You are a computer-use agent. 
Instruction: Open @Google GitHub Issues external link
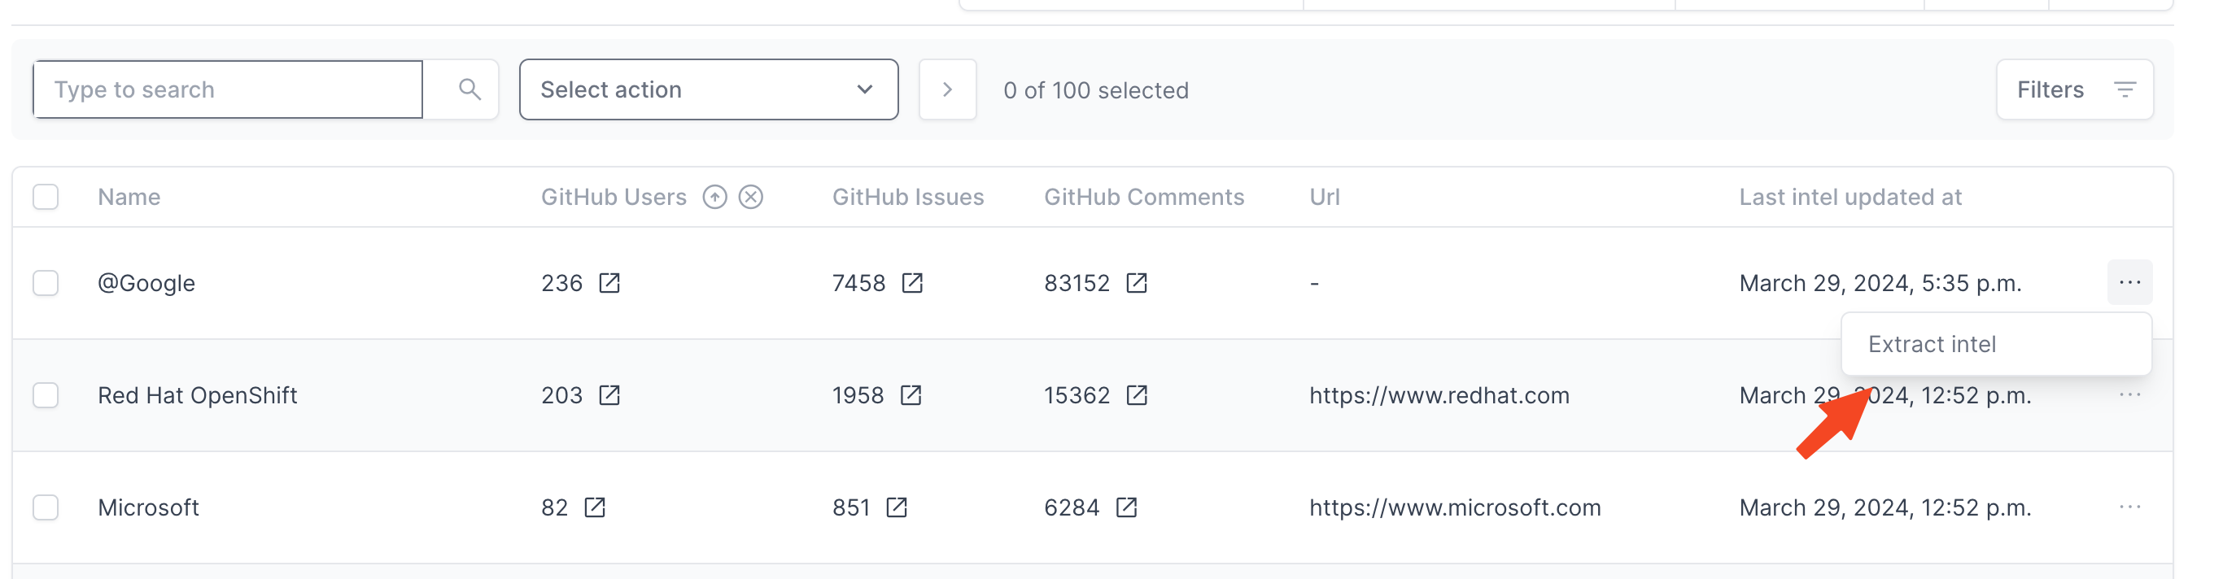[x=911, y=283]
